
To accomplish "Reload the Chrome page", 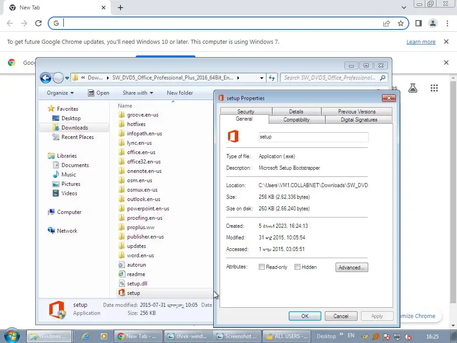I will point(38,23).
